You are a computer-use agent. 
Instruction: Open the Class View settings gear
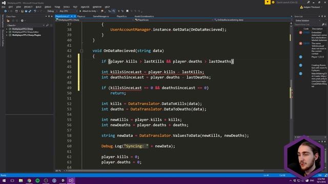22,20
